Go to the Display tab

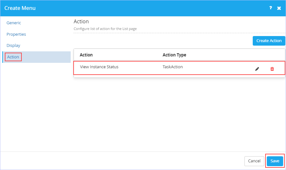tap(13, 46)
